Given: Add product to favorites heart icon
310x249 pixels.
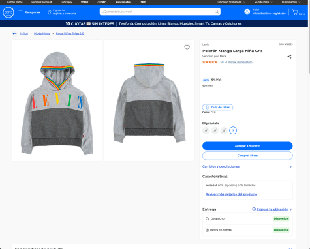Looking at the screenshot, I should point(187,47).
